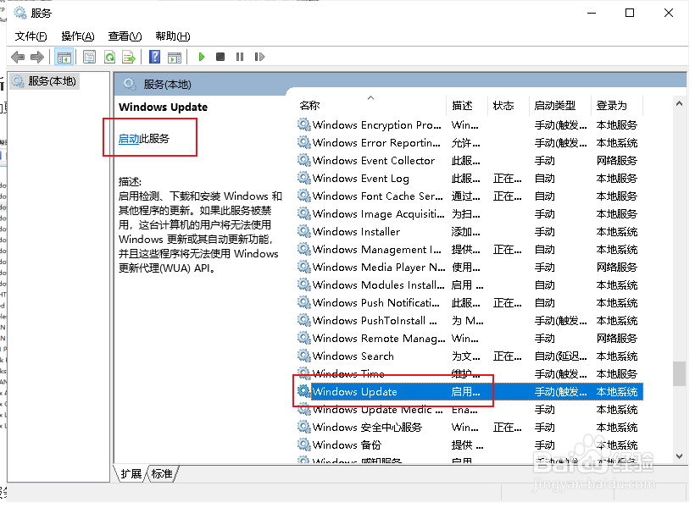Open the 文件(F) menu
This screenshot has width=695, height=508.
31,36
